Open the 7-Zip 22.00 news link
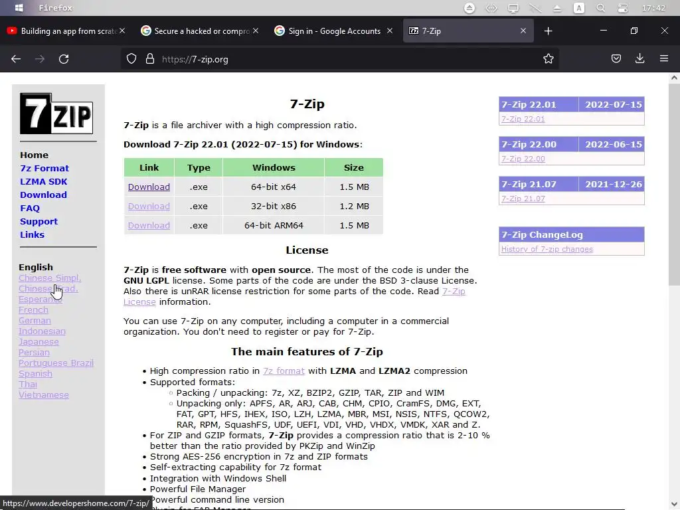 [523, 159]
